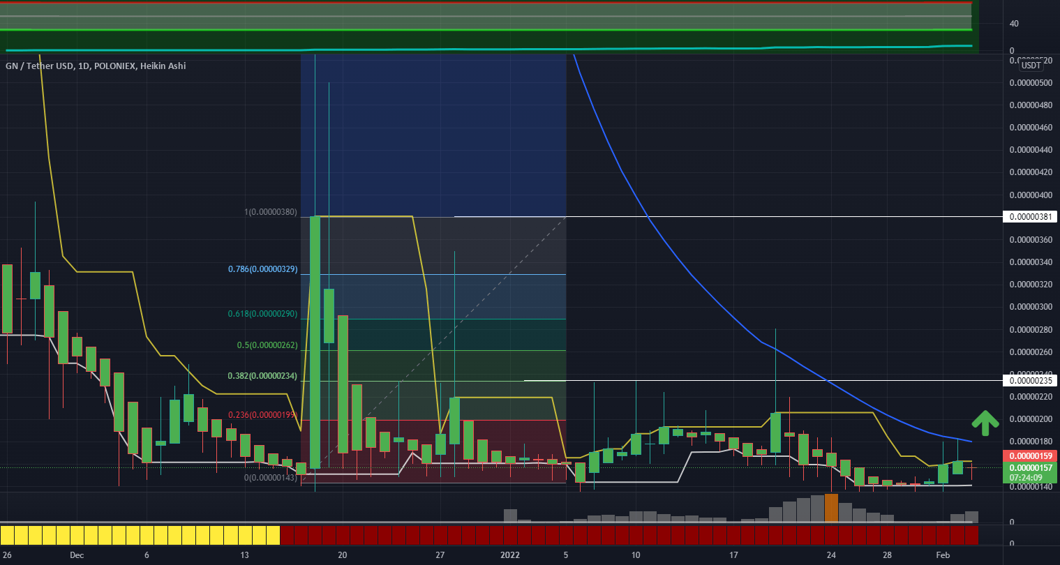1060x565 pixels.
Task: Select the 0.382(0.00000234) Fibonacci level label
Action: pyautogui.click(x=263, y=377)
